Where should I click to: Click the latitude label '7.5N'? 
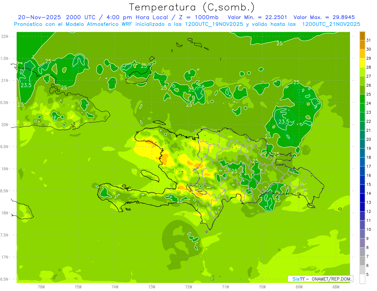coord(5,235)
